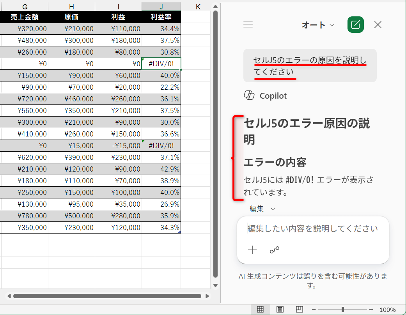Click cell with ¥560,000
This screenshot has width=406, height=315.
coord(24,110)
